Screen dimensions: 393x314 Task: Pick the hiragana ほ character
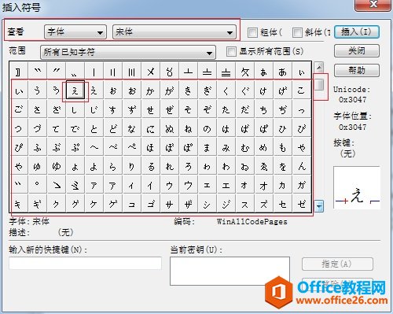tap(150, 147)
